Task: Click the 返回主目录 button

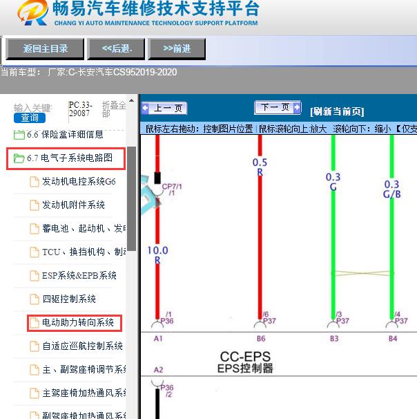Action: click(x=45, y=49)
